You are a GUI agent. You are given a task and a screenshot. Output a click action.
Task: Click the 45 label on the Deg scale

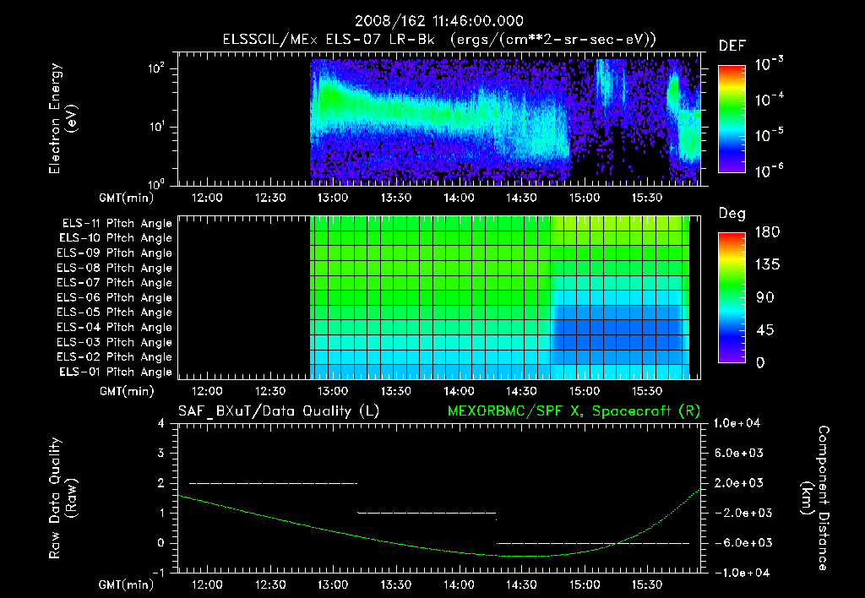pos(764,330)
